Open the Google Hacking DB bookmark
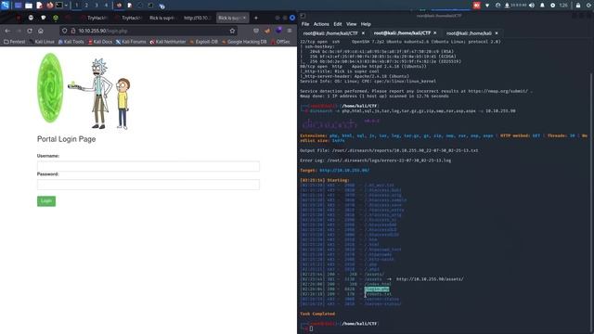The height and width of the screenshot is (334, 594). [244, 42]
